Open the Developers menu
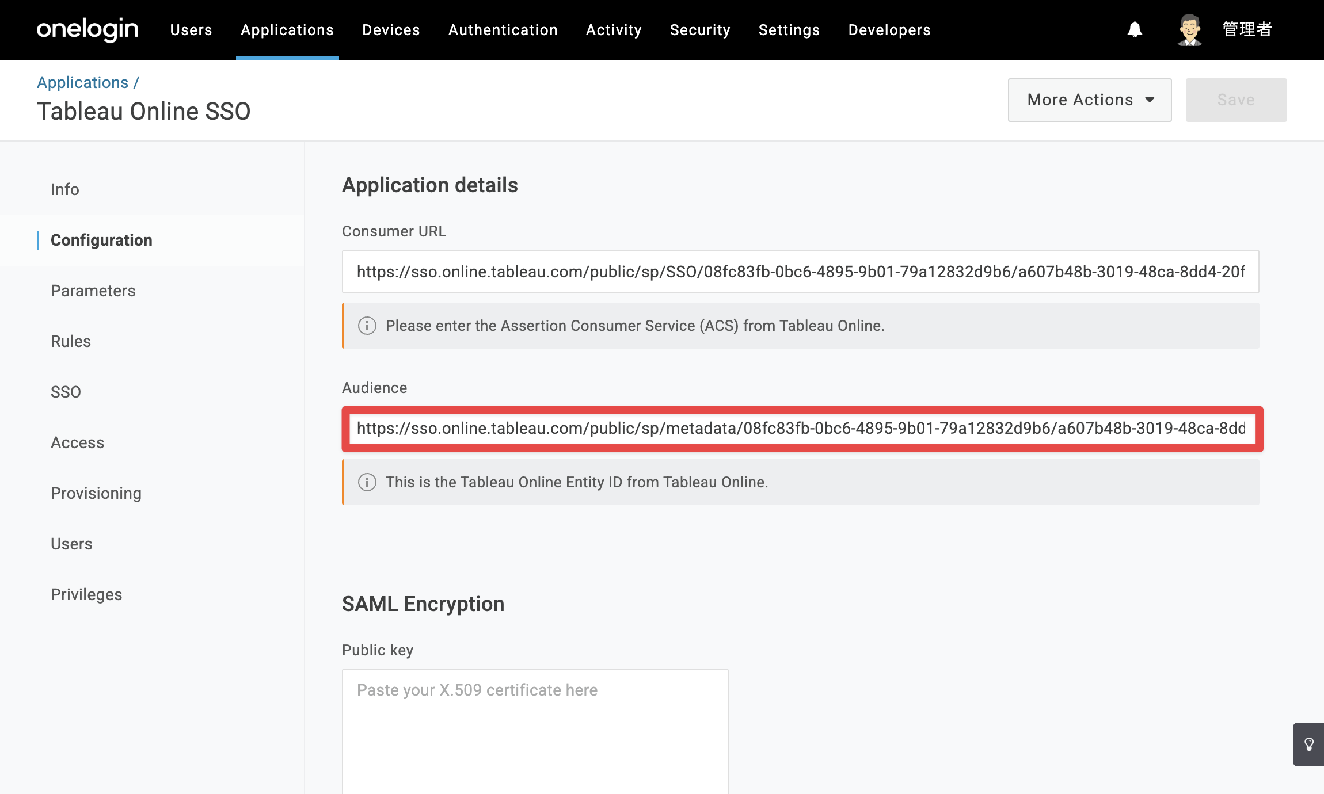Viewport: 1324px width, 794px height. [889, 30]
